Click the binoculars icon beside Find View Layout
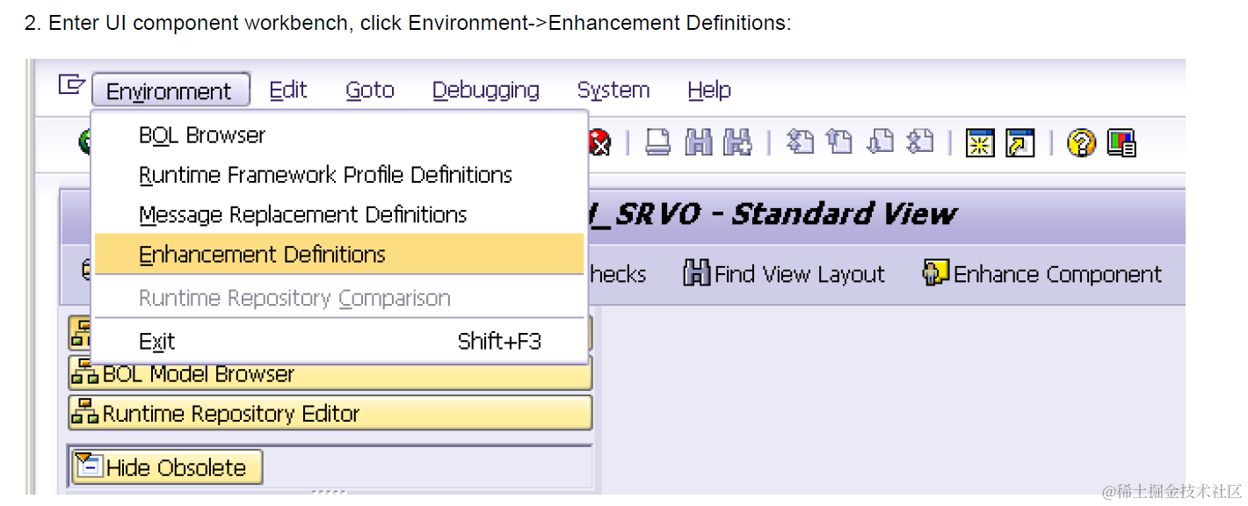1248x506 pixels. (697, 273)
